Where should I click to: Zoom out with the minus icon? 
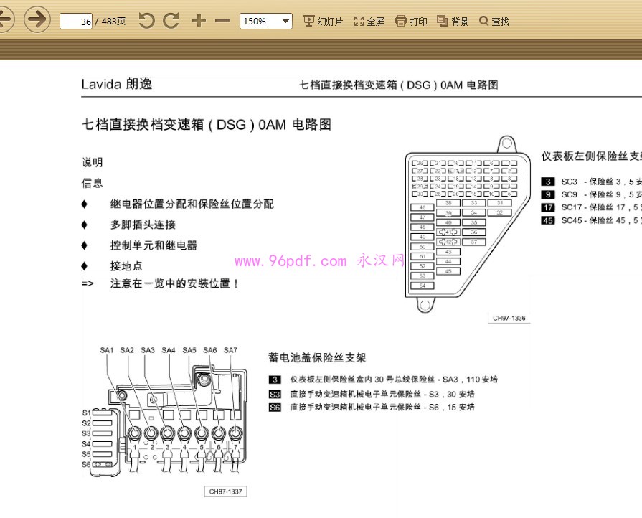coord(222,21)
